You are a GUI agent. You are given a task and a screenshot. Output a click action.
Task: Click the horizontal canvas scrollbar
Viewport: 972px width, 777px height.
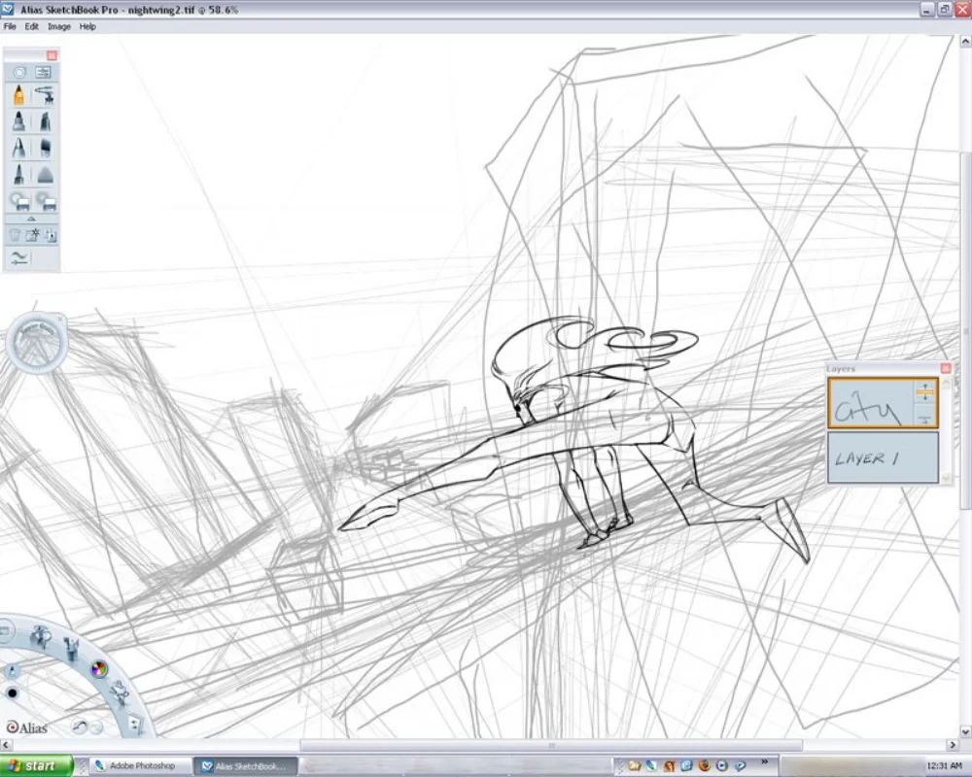(x=551, y=745)
